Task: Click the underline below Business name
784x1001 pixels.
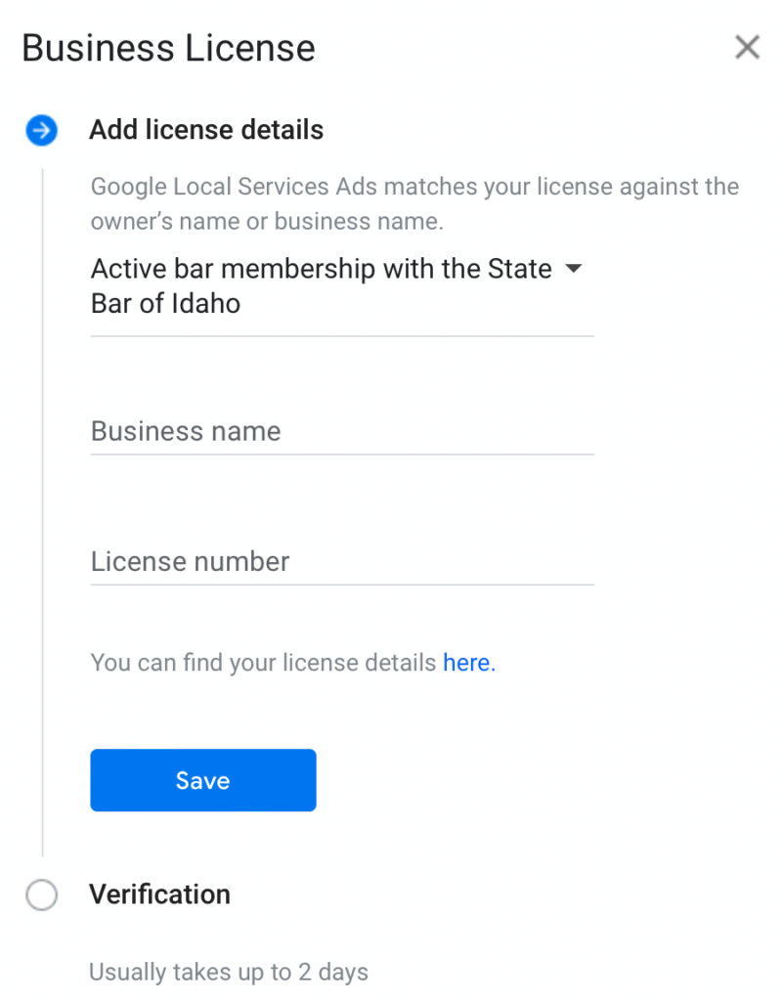Action: pyautogui.click(x=342, y=455)
